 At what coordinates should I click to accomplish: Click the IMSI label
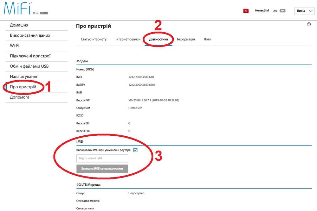[79, 92]
